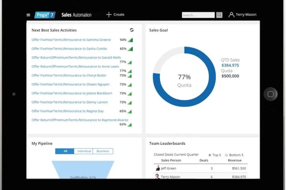Click the 65% likelihood value
This screenshot has width=286, height=190.
click(x=123, y=111)
